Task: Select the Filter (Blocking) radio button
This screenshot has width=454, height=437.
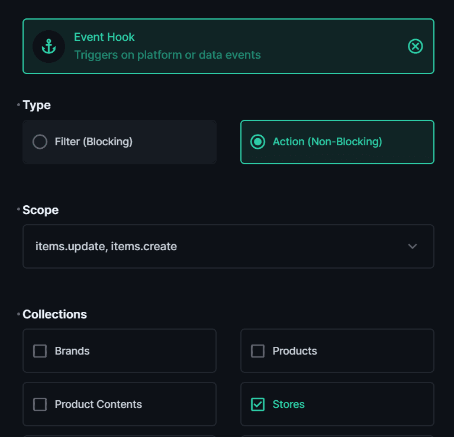Action: click(40, 142)
